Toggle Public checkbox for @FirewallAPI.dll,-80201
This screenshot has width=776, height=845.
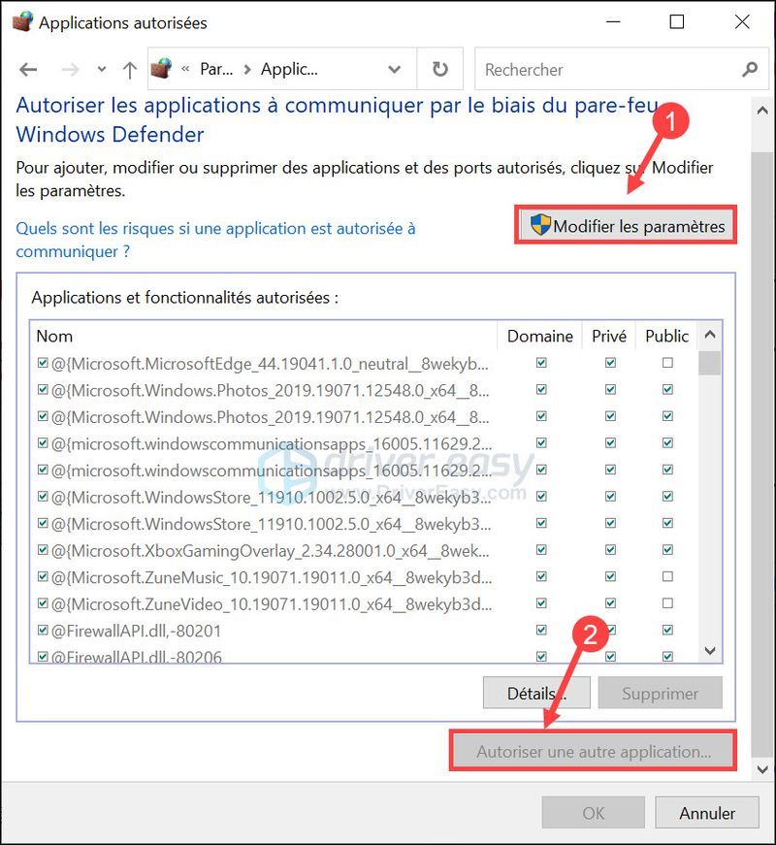point(667,630)
